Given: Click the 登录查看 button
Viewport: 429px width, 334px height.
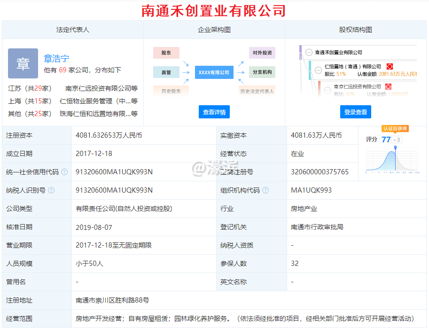Looking at the screenshot, I should [356, 111].
